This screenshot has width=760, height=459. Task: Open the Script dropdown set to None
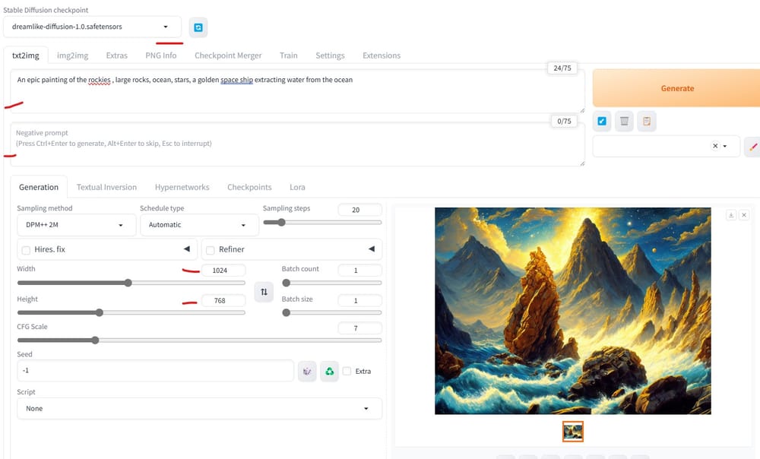tap(199, 408)
